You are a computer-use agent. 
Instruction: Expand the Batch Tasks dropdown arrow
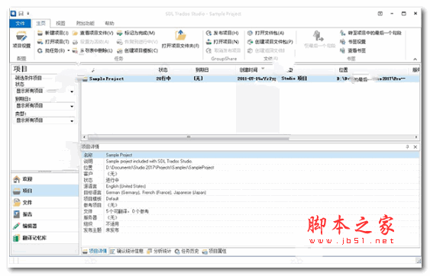pos(68,50)
